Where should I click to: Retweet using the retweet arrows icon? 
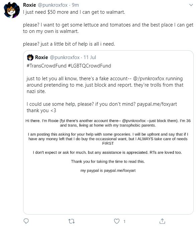pos(71,221)
